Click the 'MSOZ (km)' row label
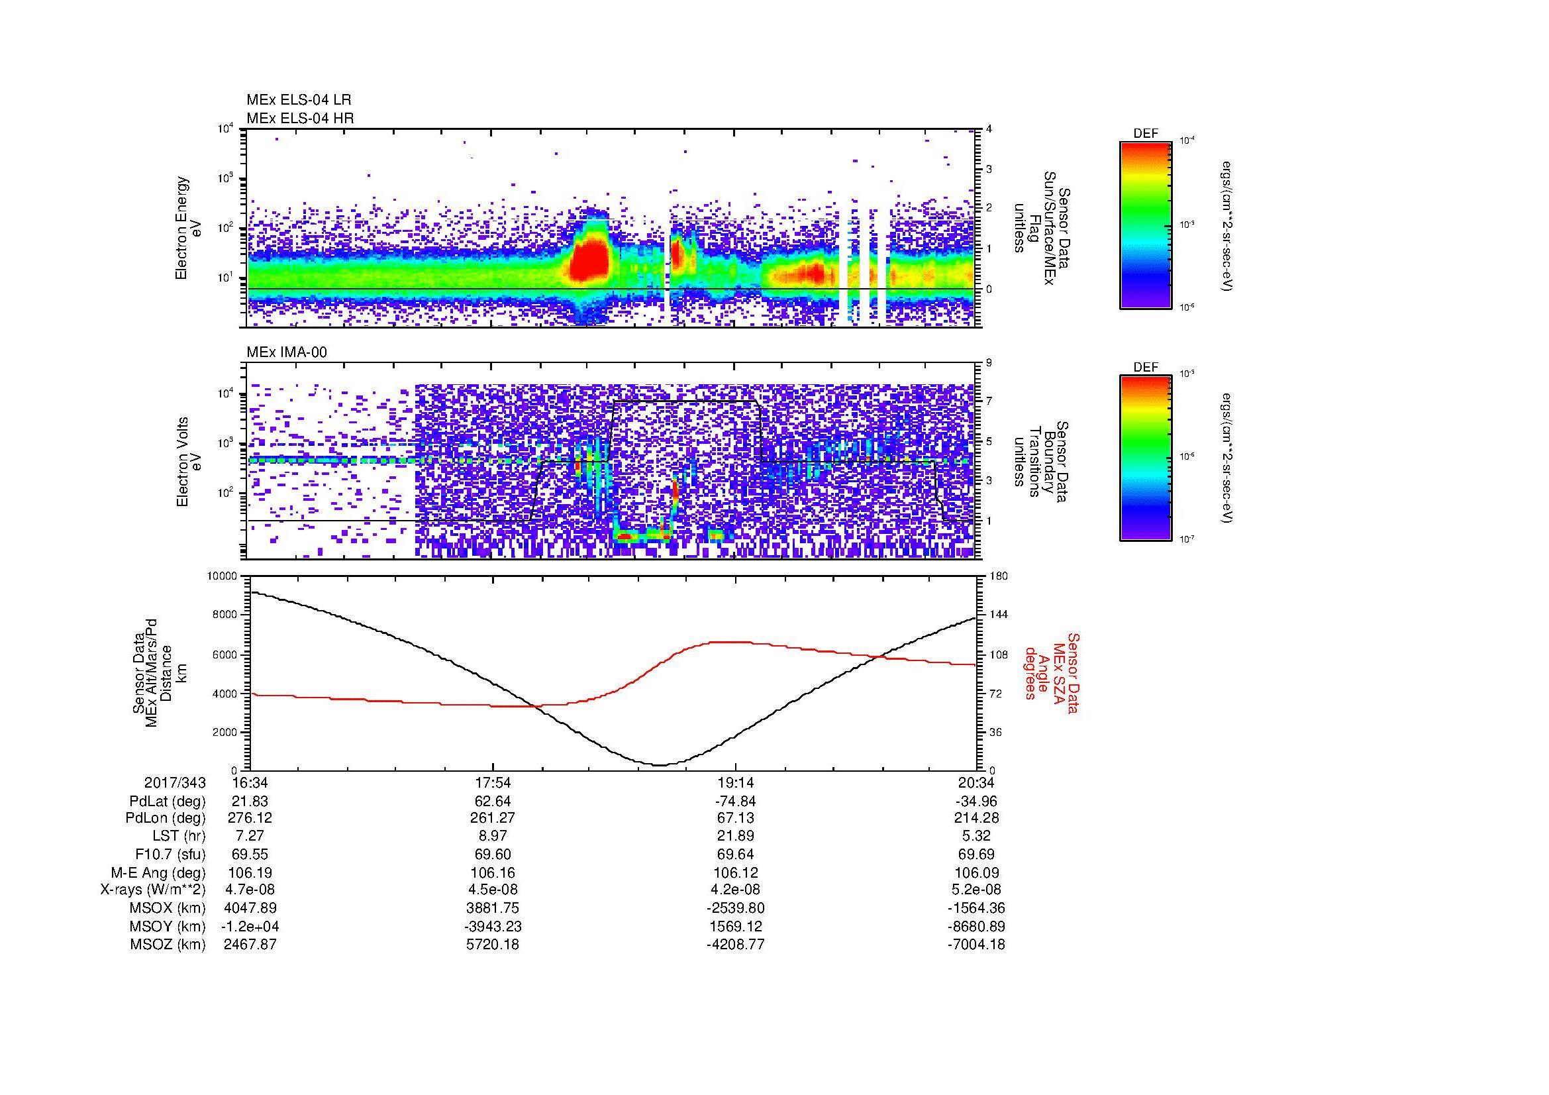1549x1095 pixels. [168, 945]
